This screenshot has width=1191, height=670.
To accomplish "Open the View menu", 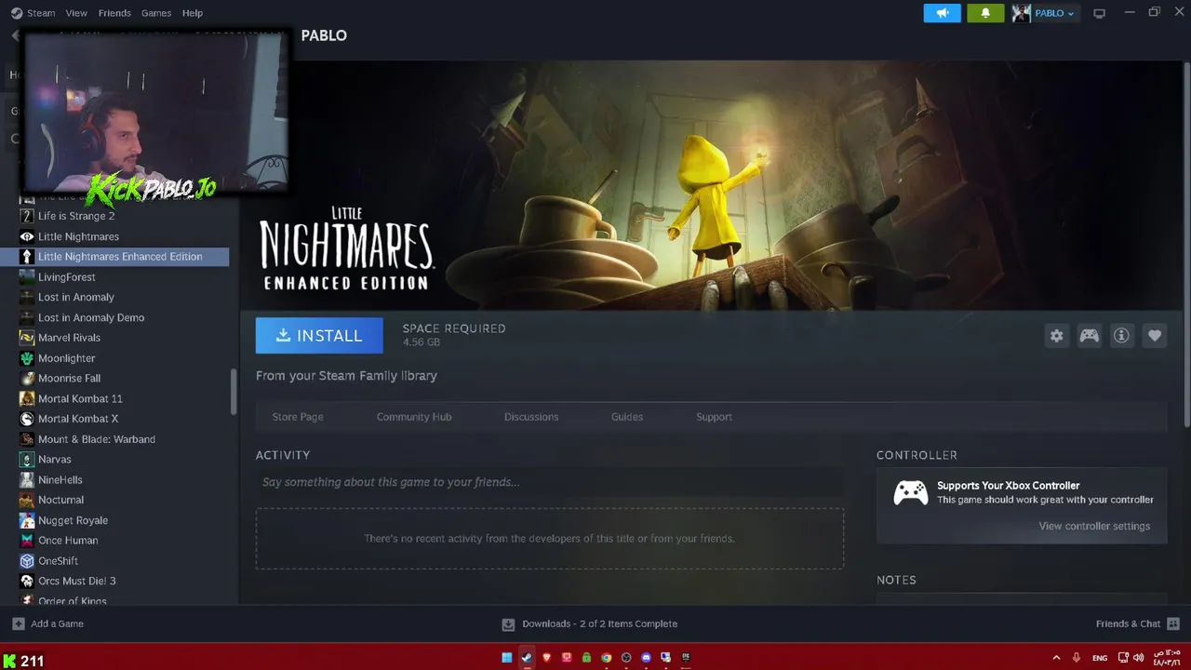I will (x=76, y=13).
